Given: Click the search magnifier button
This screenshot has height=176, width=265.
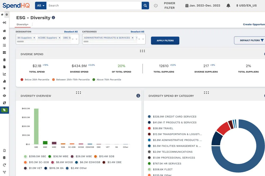Looking at the screenshot, I should pos(145,6).
